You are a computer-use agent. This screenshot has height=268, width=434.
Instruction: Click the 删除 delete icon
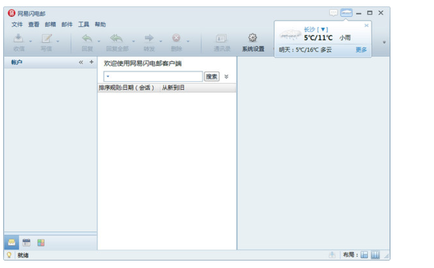pos(176,38)
